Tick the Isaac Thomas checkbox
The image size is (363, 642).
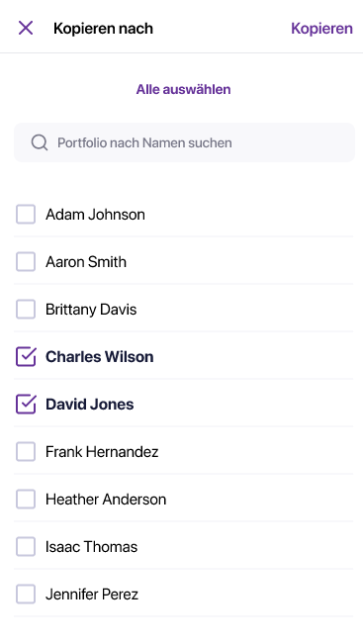point(26,547)
